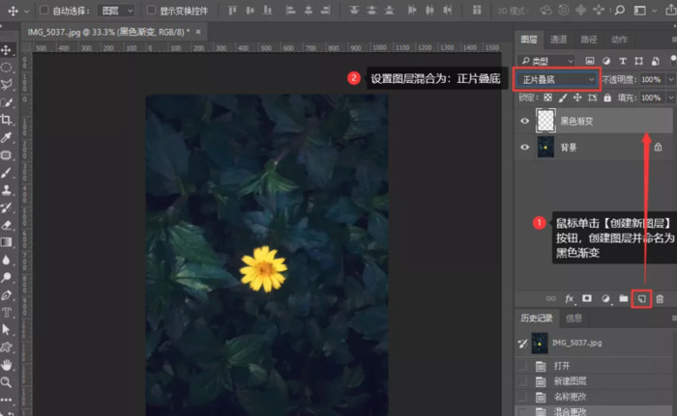The height and width of the screenshot is (416, 677).
Task: Open the 填充 fill arrow dropdown
Action: [x=671, y=97]
